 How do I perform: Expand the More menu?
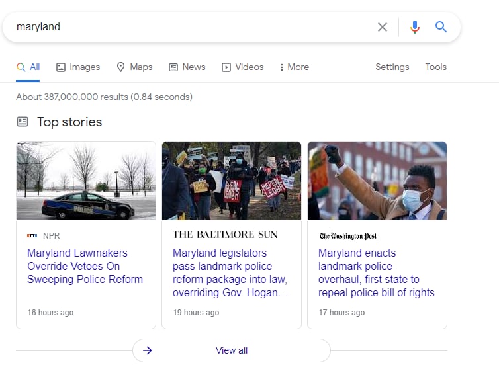click(x=295, y=67)
